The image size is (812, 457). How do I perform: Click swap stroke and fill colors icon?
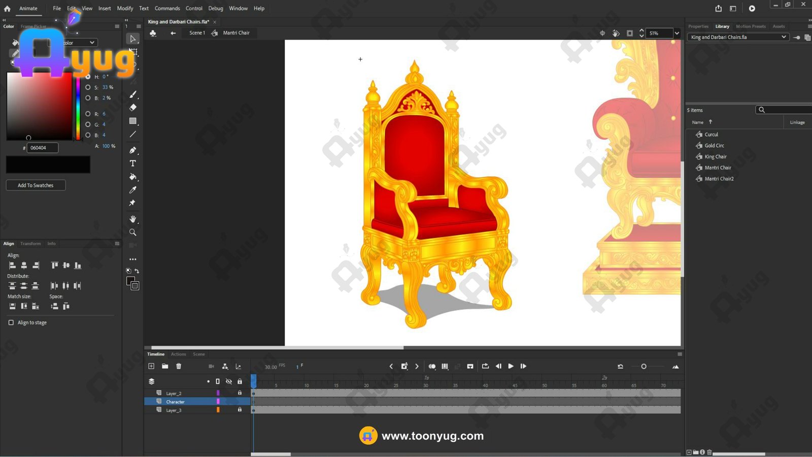137,271
